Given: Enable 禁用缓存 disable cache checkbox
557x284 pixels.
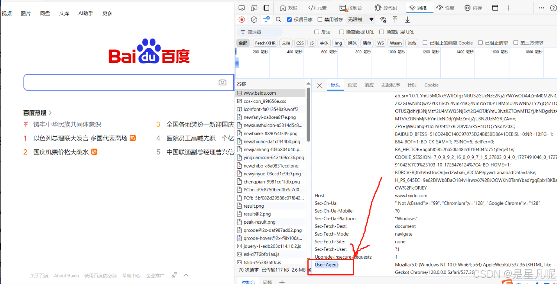Looking at the screenshot, I should pos(320,19).
